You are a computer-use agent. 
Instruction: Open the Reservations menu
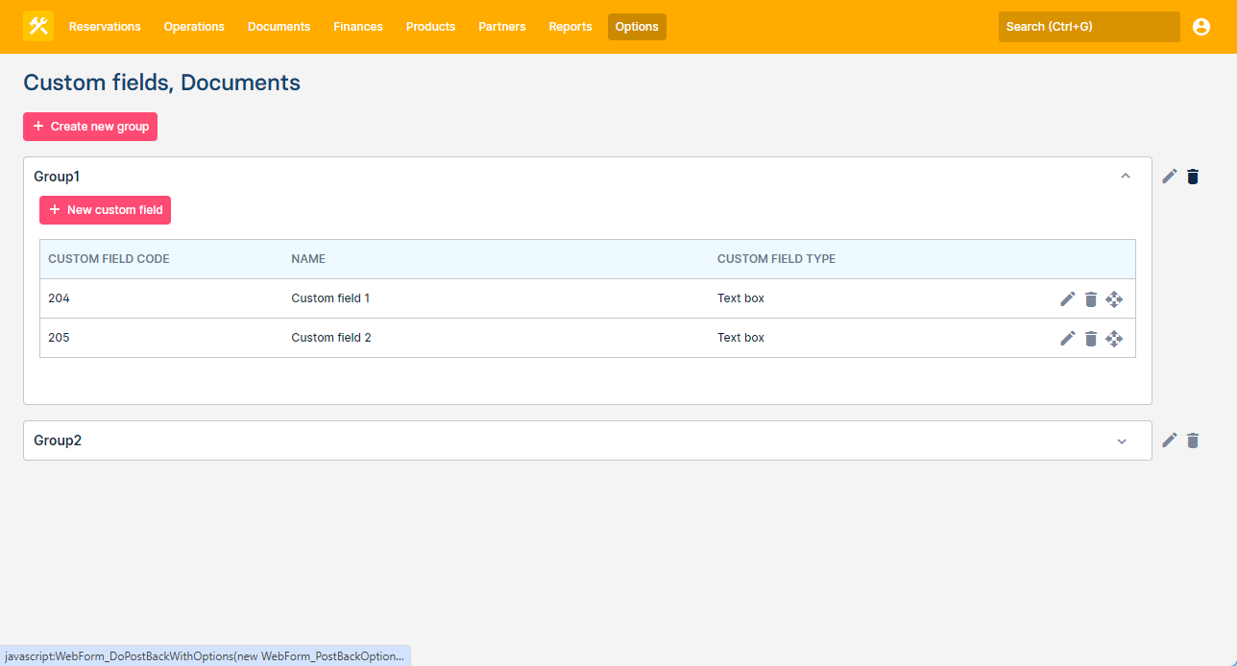coord(105,27)
